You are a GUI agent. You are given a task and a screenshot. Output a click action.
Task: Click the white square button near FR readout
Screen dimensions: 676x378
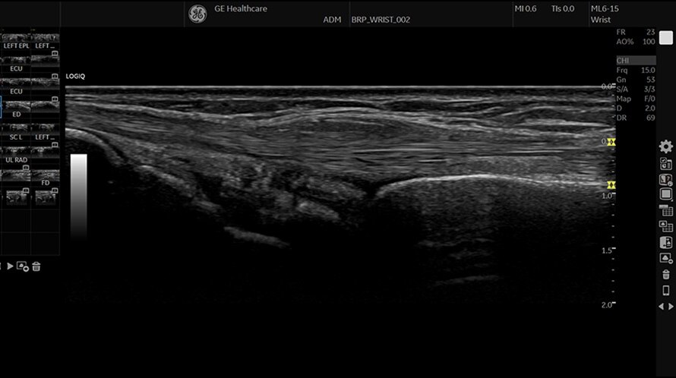[x=665, y=38]
